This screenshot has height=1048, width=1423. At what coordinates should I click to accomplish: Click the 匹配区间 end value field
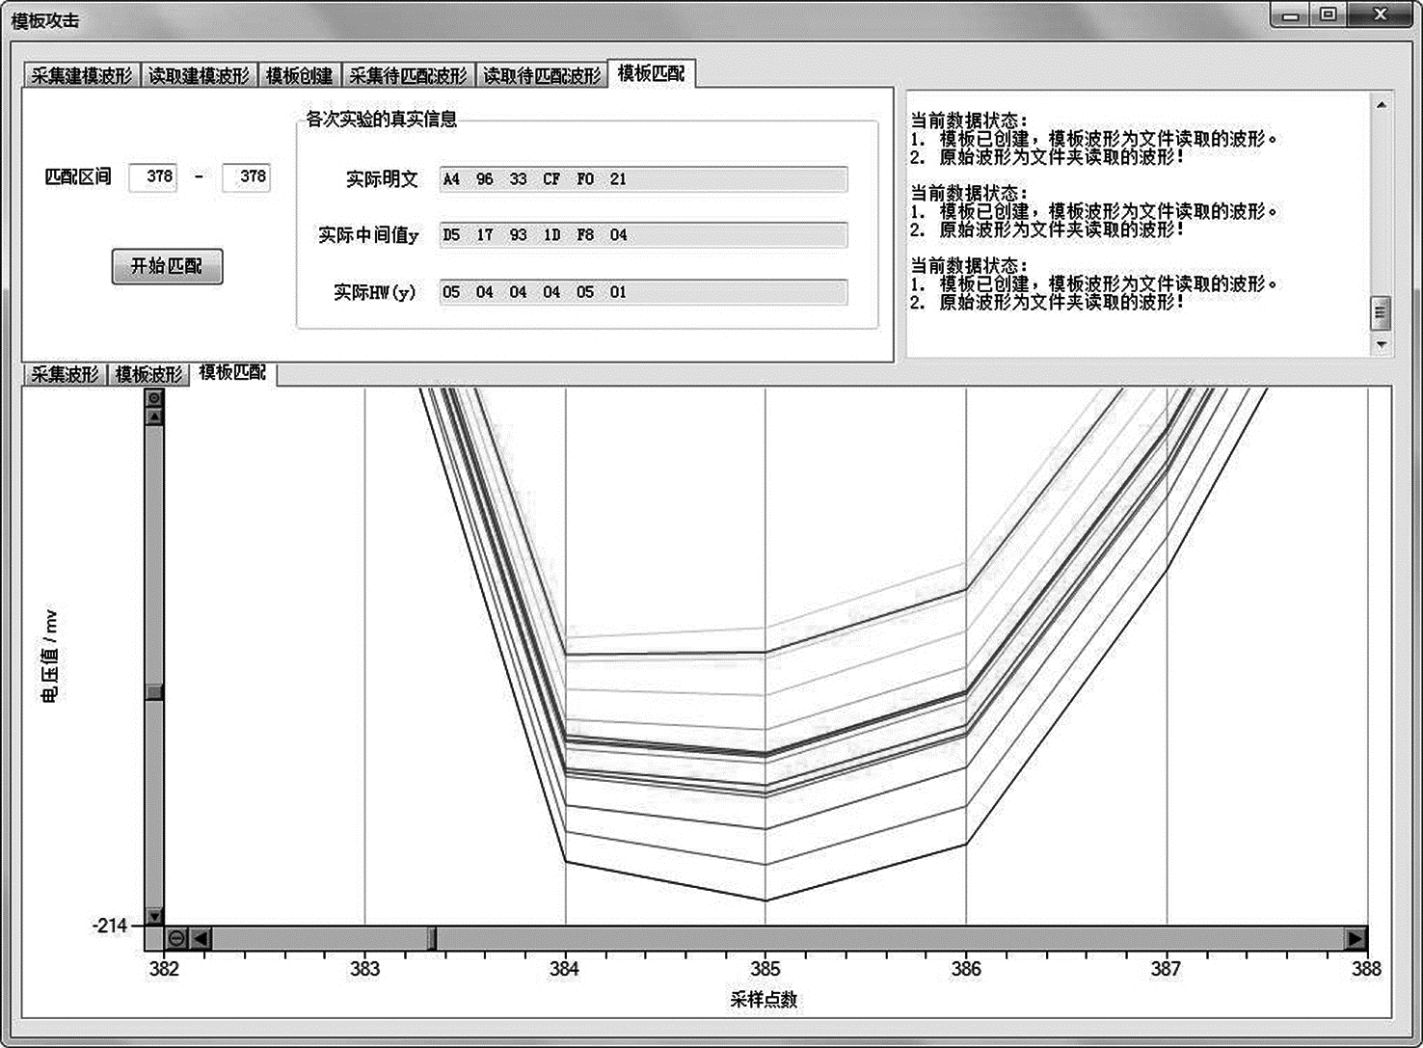click(247, 177)
